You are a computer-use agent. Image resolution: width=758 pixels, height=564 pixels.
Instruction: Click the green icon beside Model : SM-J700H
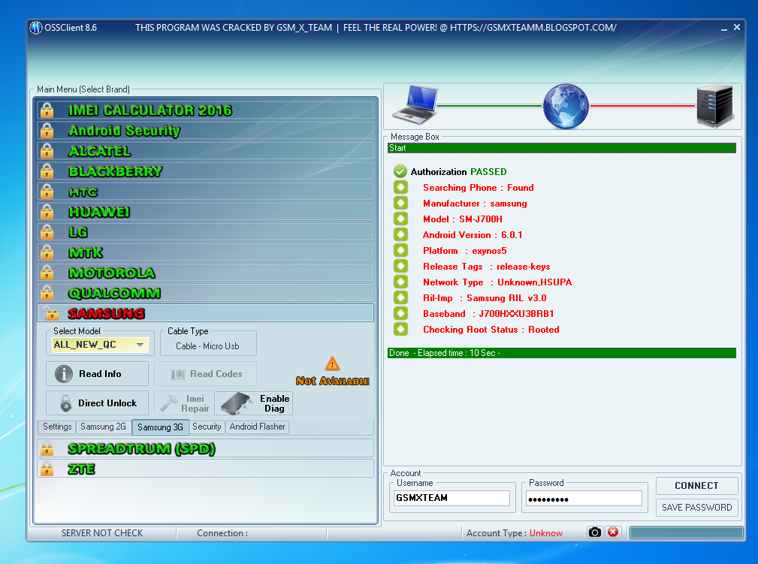pos(400,219)
